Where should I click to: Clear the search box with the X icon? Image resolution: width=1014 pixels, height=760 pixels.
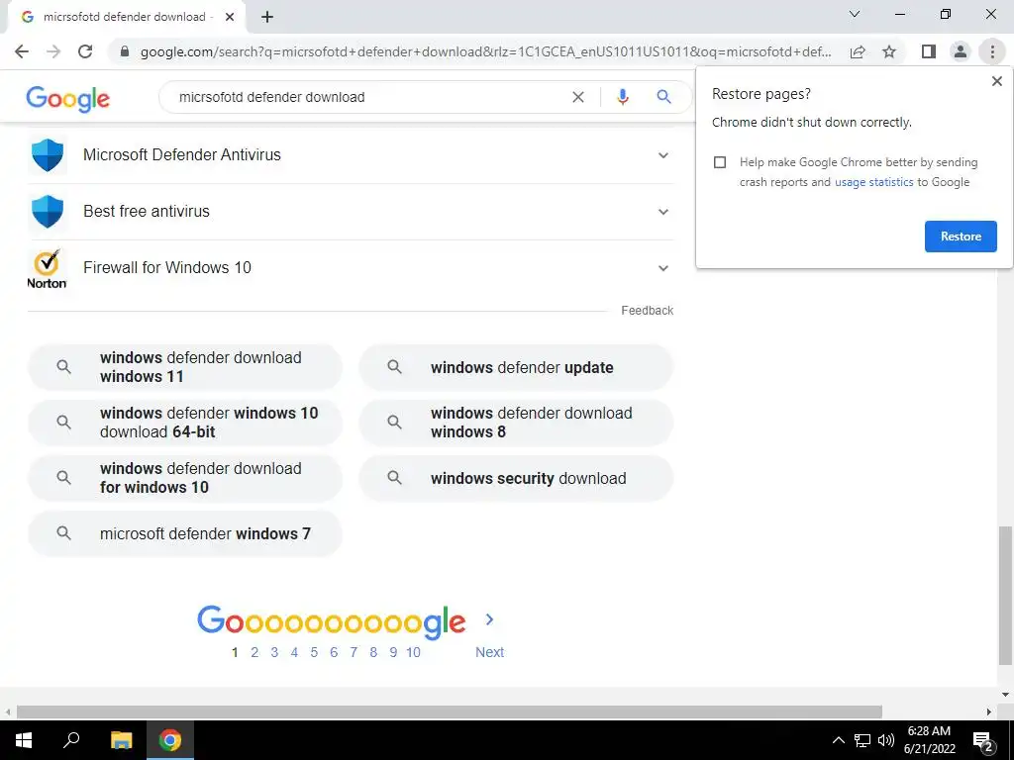(x=578, y=97)
